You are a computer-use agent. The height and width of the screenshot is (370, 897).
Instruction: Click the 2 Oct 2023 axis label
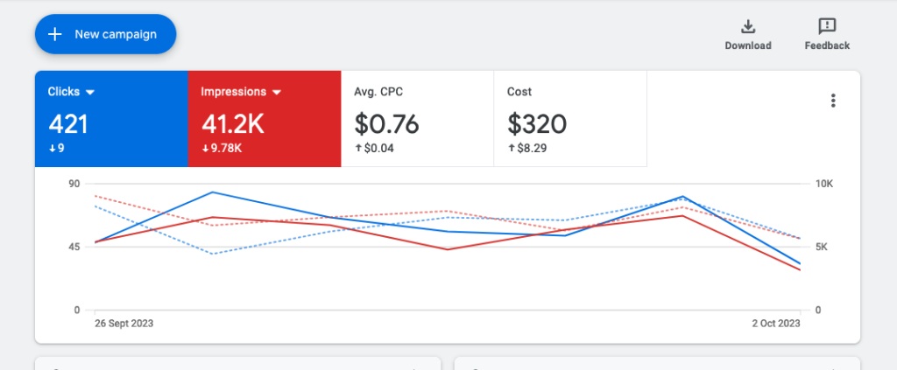point(776,323)
